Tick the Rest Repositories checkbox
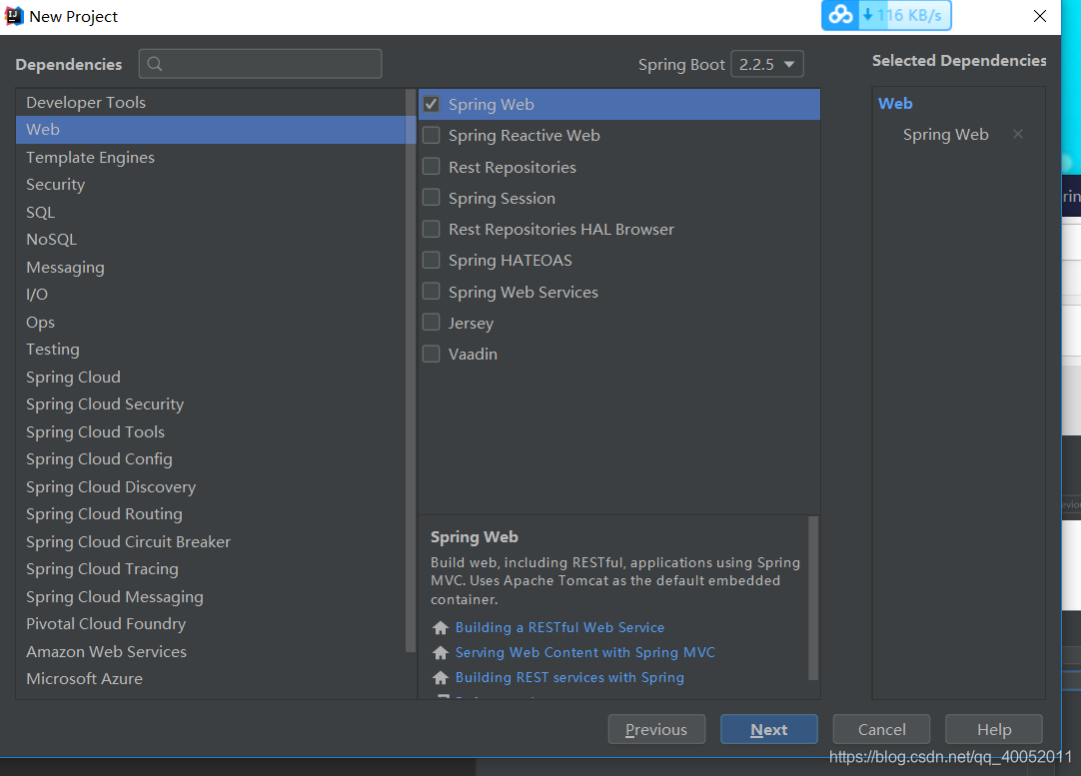Screen dimensions: 1081x776 click(431, 167)
